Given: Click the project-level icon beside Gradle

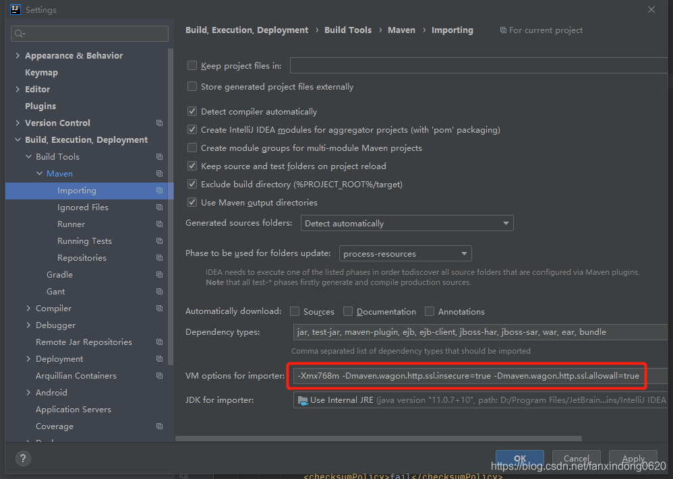Looking at the screenshot, I should (x=159, y=274).
